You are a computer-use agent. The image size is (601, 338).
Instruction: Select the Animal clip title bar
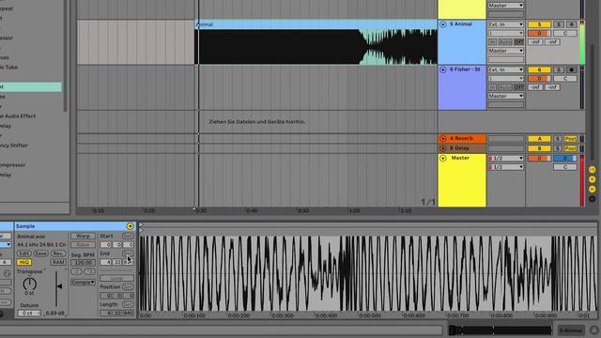click(x=316, y=24)
